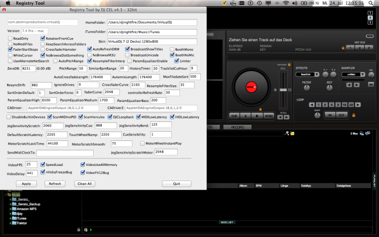Click the deck play button
Screen dimensions: 379x237
pos(257,116)
